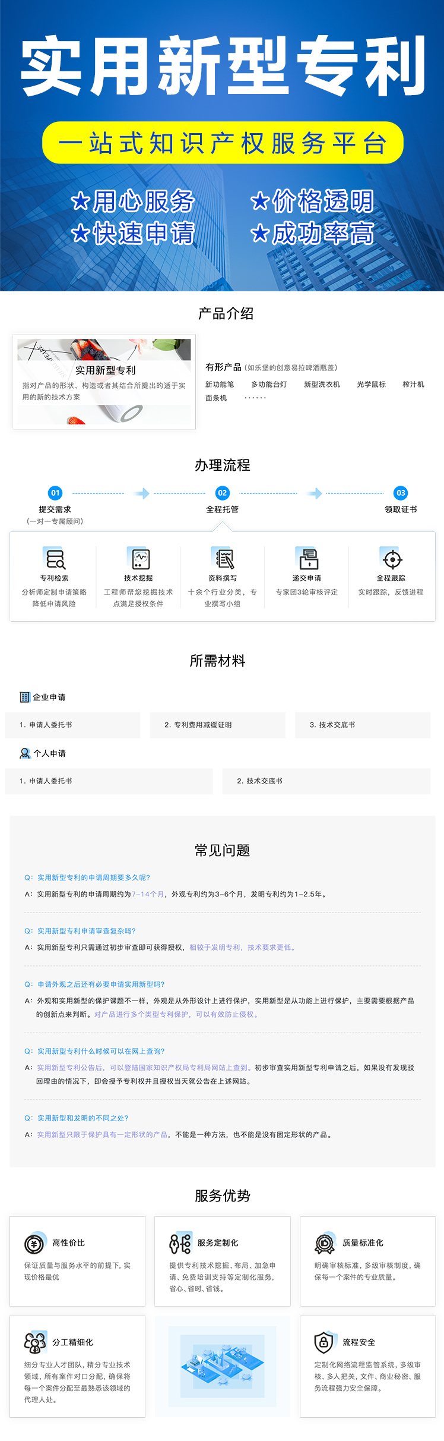Click the star before 成功率高

pyautogui.click(x=259, y=233)
